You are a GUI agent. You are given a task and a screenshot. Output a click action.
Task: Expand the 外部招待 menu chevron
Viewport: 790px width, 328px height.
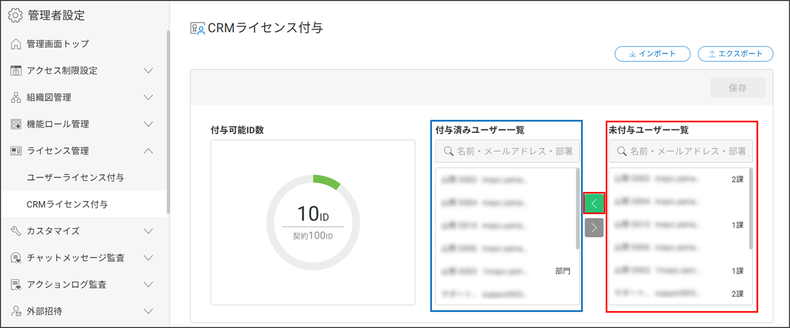click(149, 311)
